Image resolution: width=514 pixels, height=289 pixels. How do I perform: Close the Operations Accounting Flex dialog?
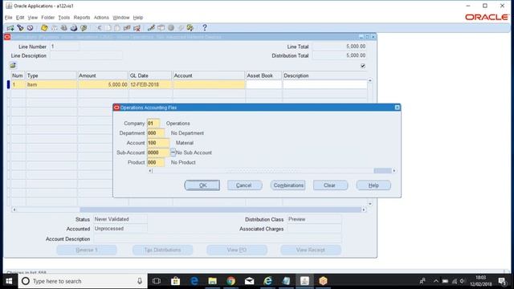tap(397, 108)
